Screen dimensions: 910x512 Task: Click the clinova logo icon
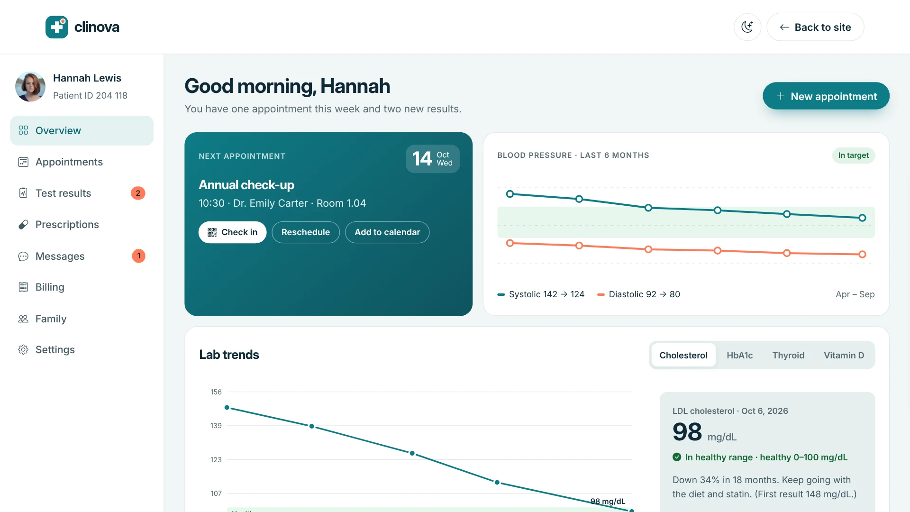click(x=57, y=27)
